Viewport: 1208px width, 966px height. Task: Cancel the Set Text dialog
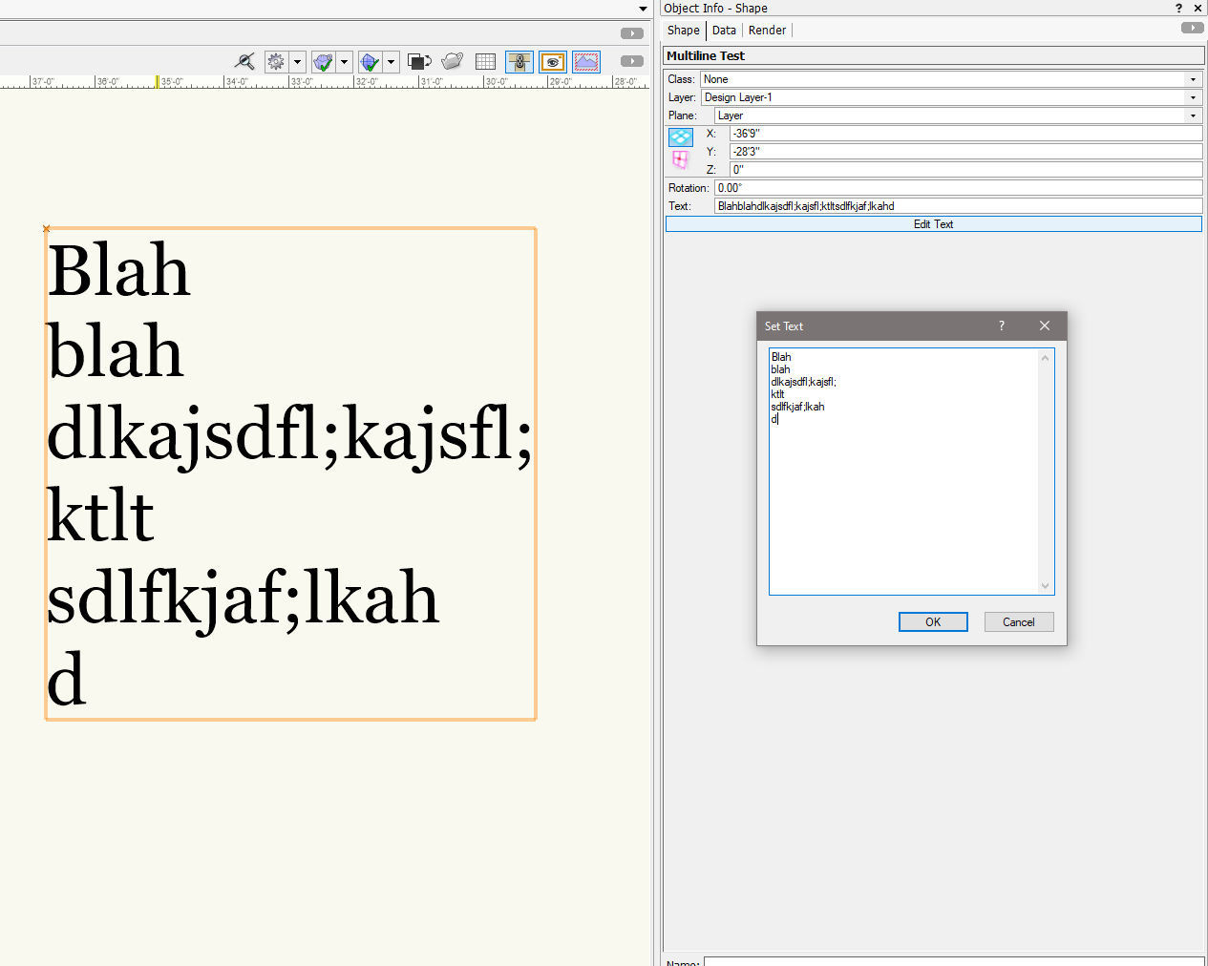click(x=1018, y=622)
